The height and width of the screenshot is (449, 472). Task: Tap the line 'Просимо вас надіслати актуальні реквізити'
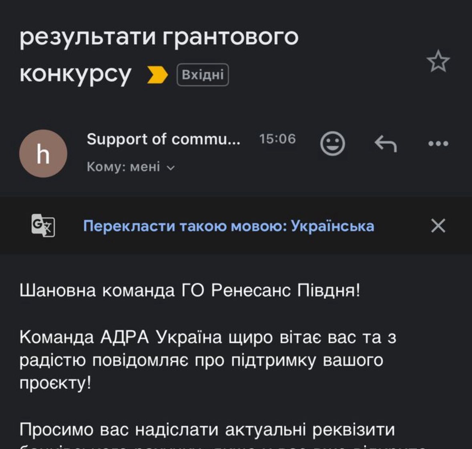207,430
